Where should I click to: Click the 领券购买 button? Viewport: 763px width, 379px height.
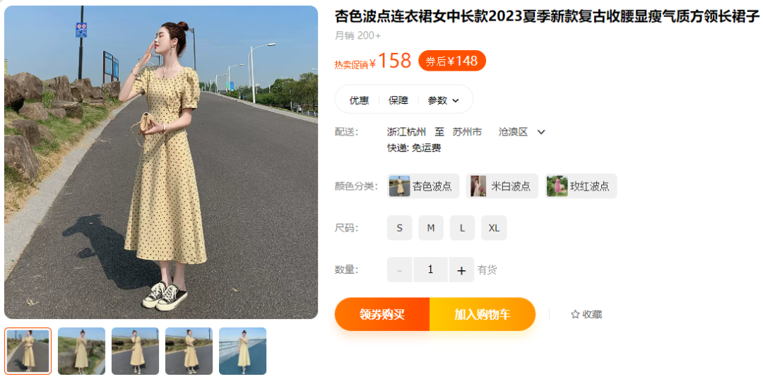[x=382, y=314]
